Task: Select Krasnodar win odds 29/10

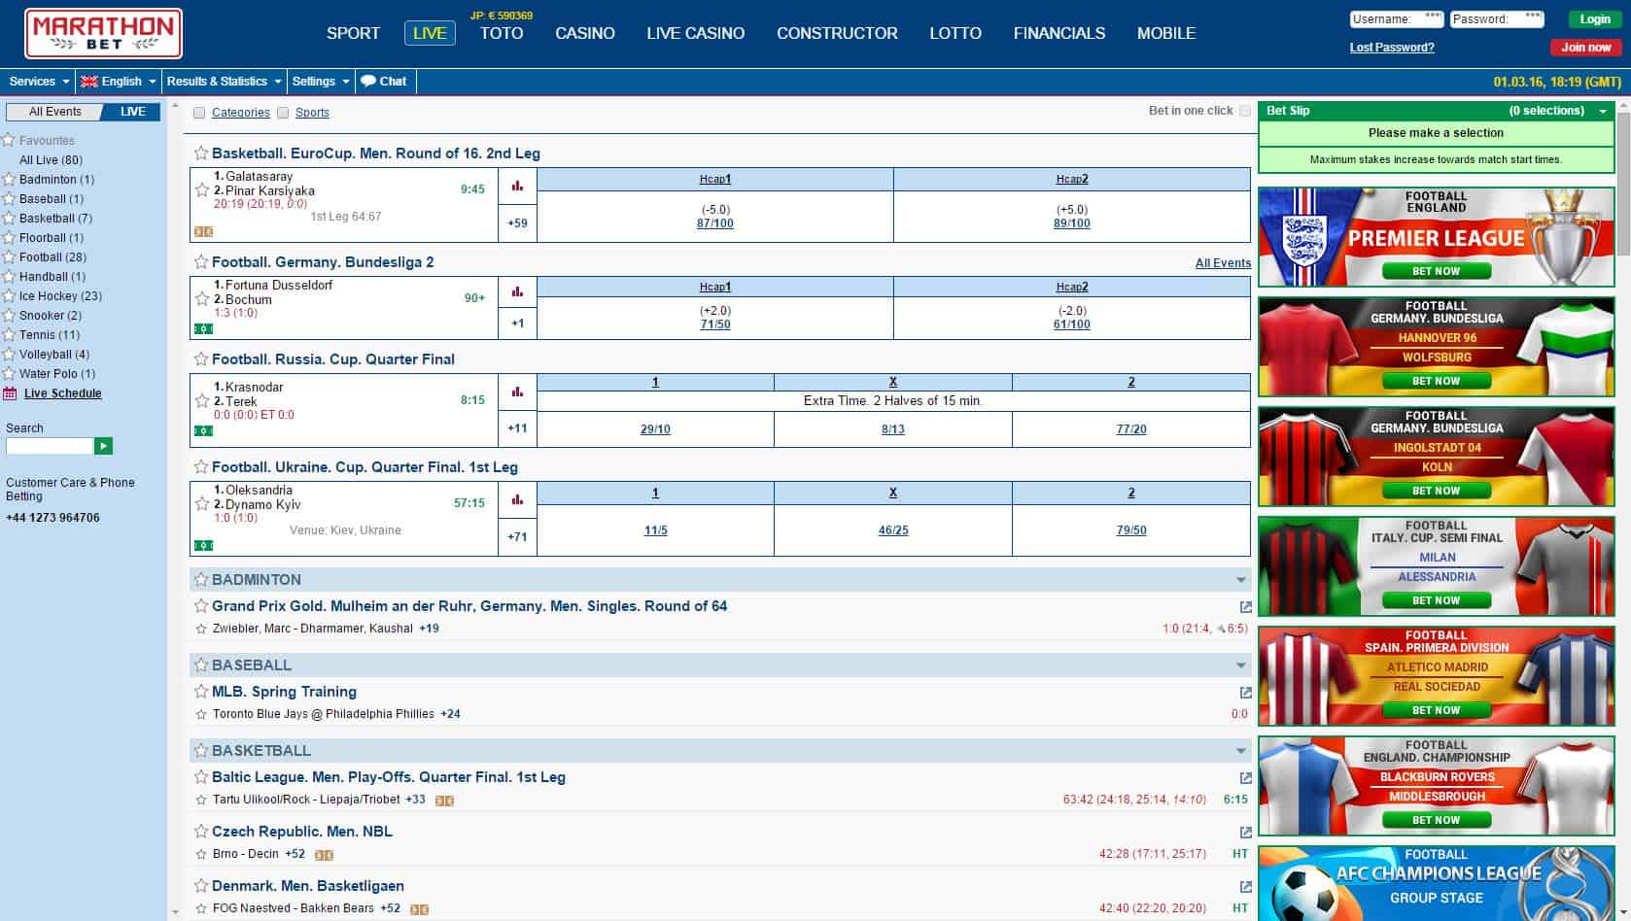Action: coord(655,429)
